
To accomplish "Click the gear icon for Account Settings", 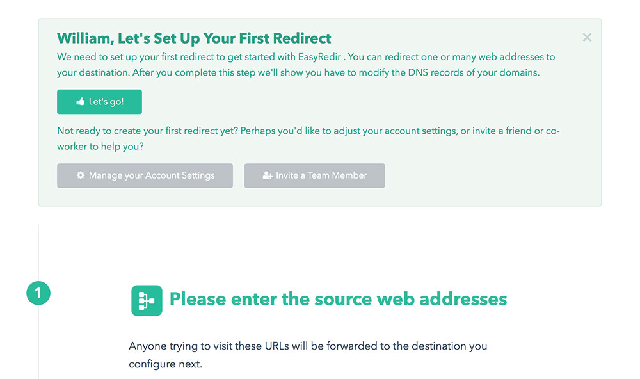I will (x=81, y=175).
